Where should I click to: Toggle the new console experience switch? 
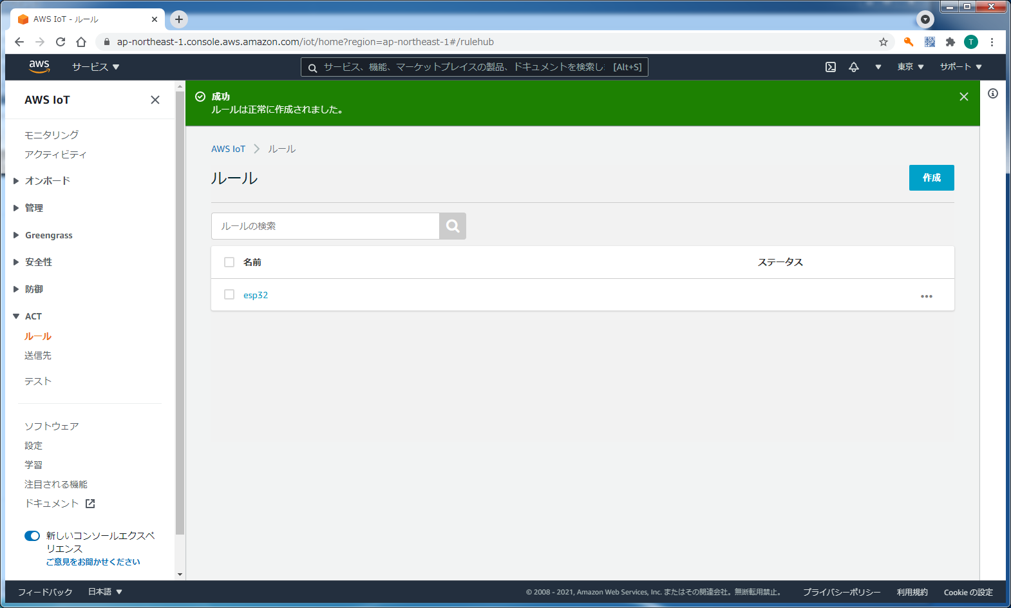tap(32, 536)
